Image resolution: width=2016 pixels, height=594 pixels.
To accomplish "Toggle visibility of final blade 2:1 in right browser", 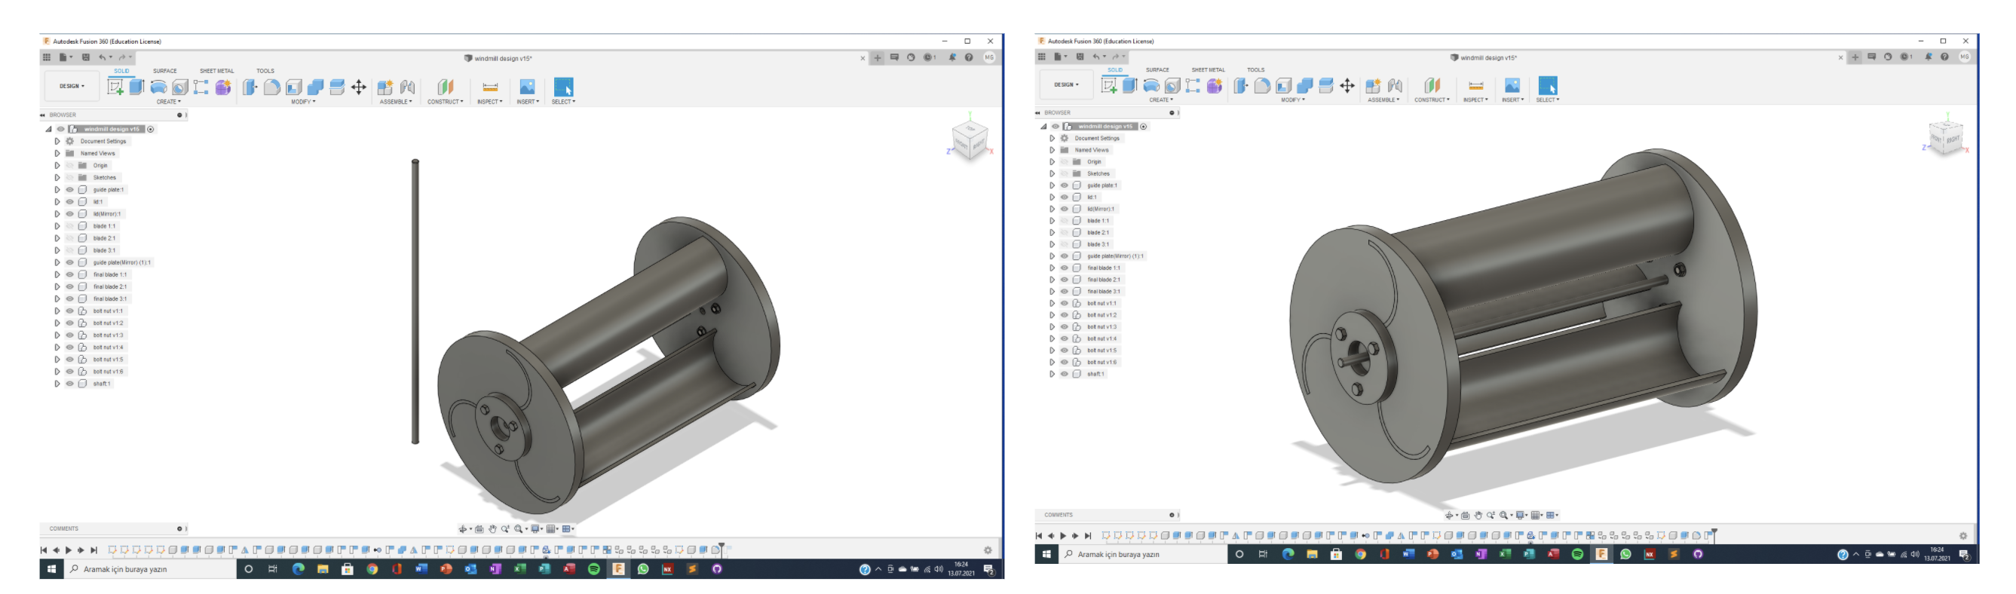I will 1065,280.
